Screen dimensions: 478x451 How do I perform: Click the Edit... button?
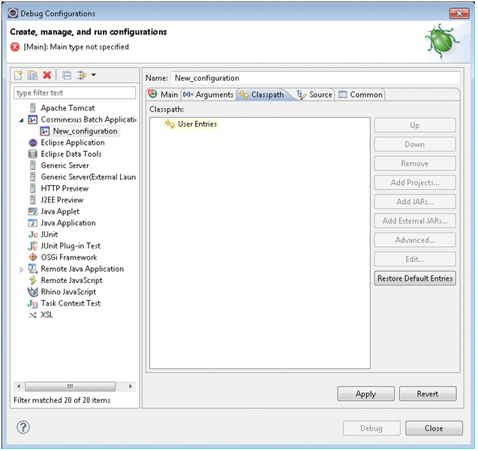[x=415, y=259]
